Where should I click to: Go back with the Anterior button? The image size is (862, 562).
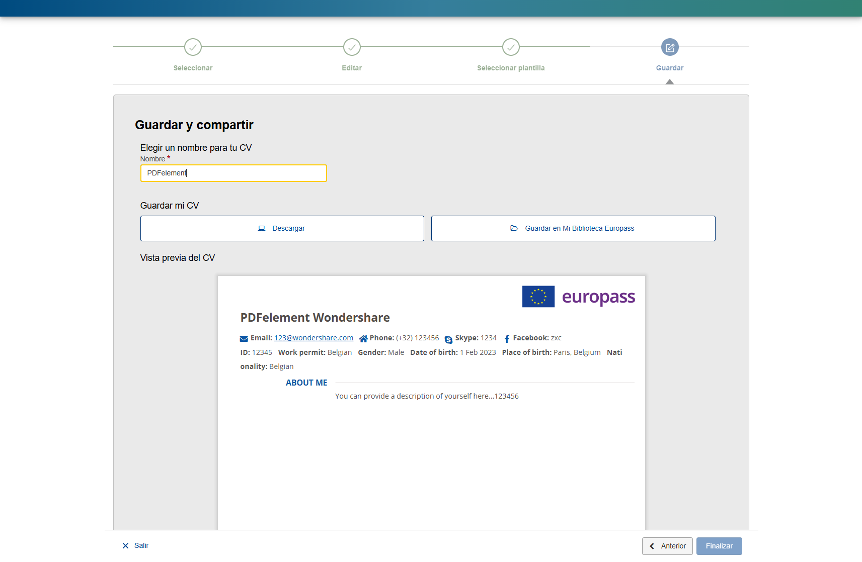click(x=667, y=546)
